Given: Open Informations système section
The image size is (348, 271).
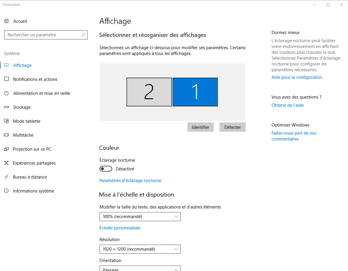Looking at the screenshot, I should pos(33,191).
